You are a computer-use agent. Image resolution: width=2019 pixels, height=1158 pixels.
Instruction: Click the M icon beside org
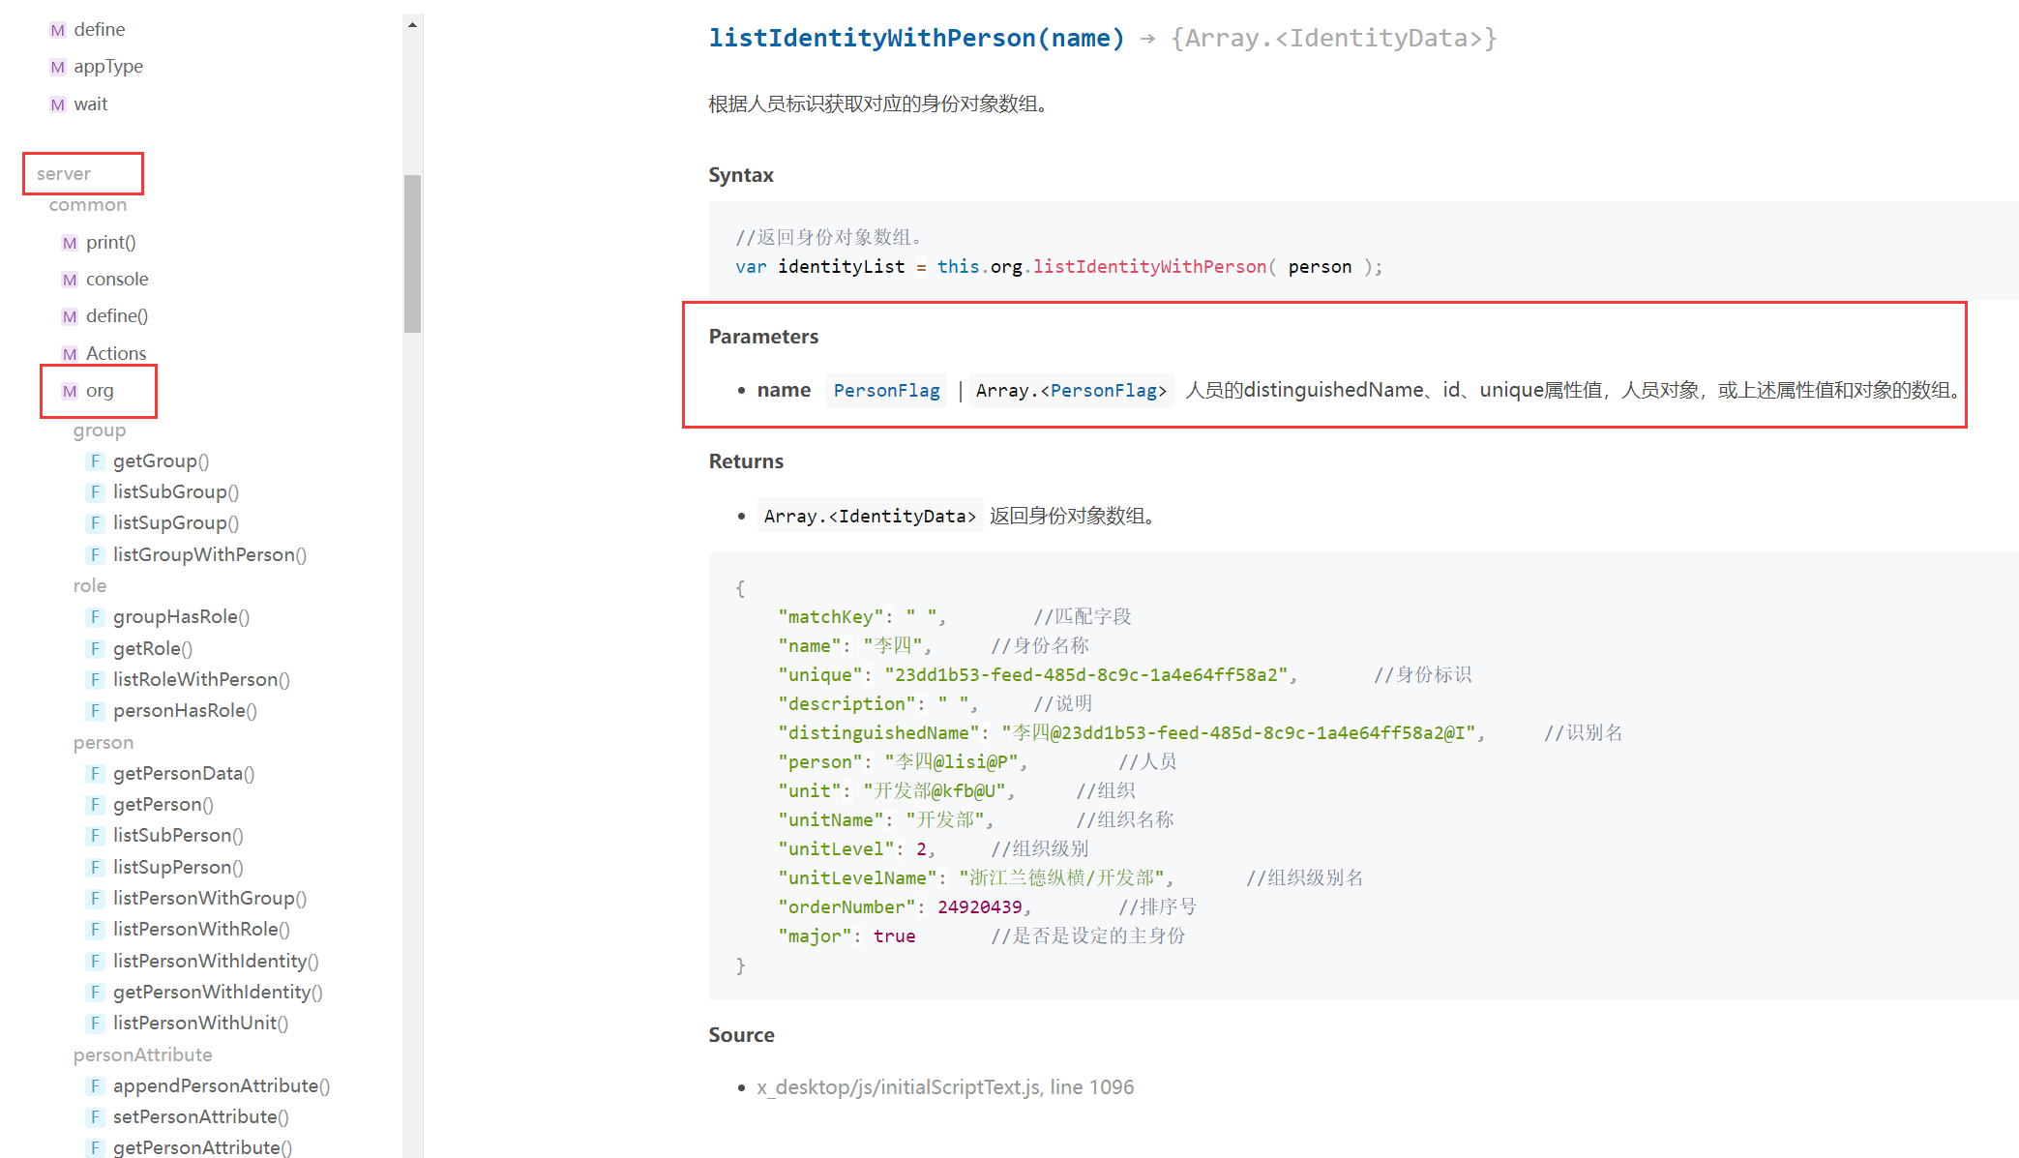coord(70,391)
